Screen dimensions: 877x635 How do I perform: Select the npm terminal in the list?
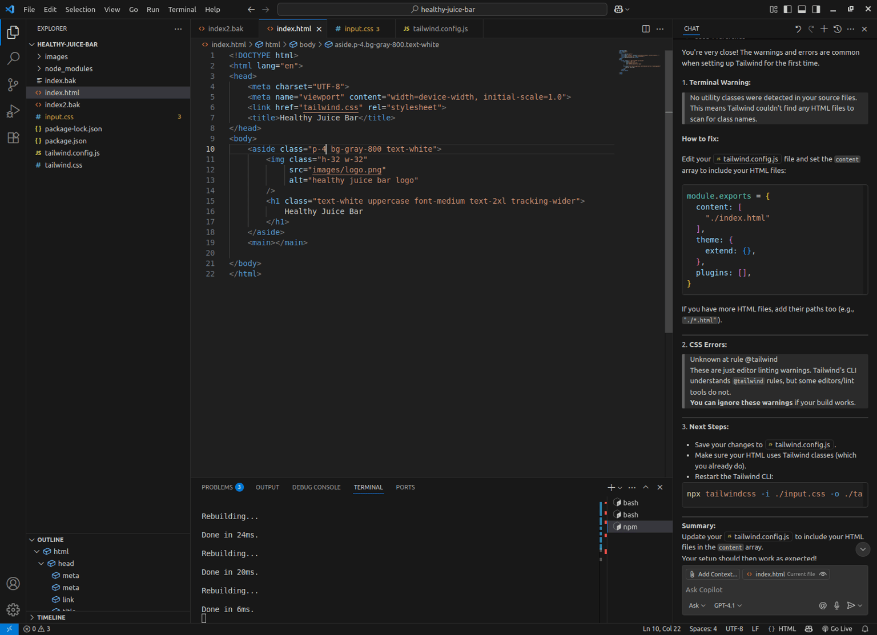(x=639, y=527)
